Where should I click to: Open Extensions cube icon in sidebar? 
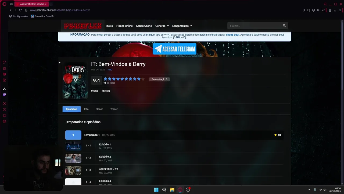click(4, 115)
